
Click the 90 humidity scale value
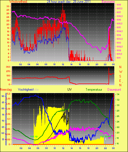3,96
